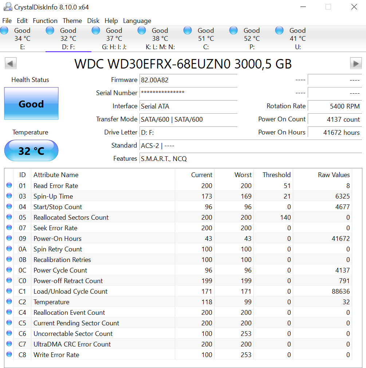
Task: Click status orb of Seek Error Rate row
Action: pos(9,227)
